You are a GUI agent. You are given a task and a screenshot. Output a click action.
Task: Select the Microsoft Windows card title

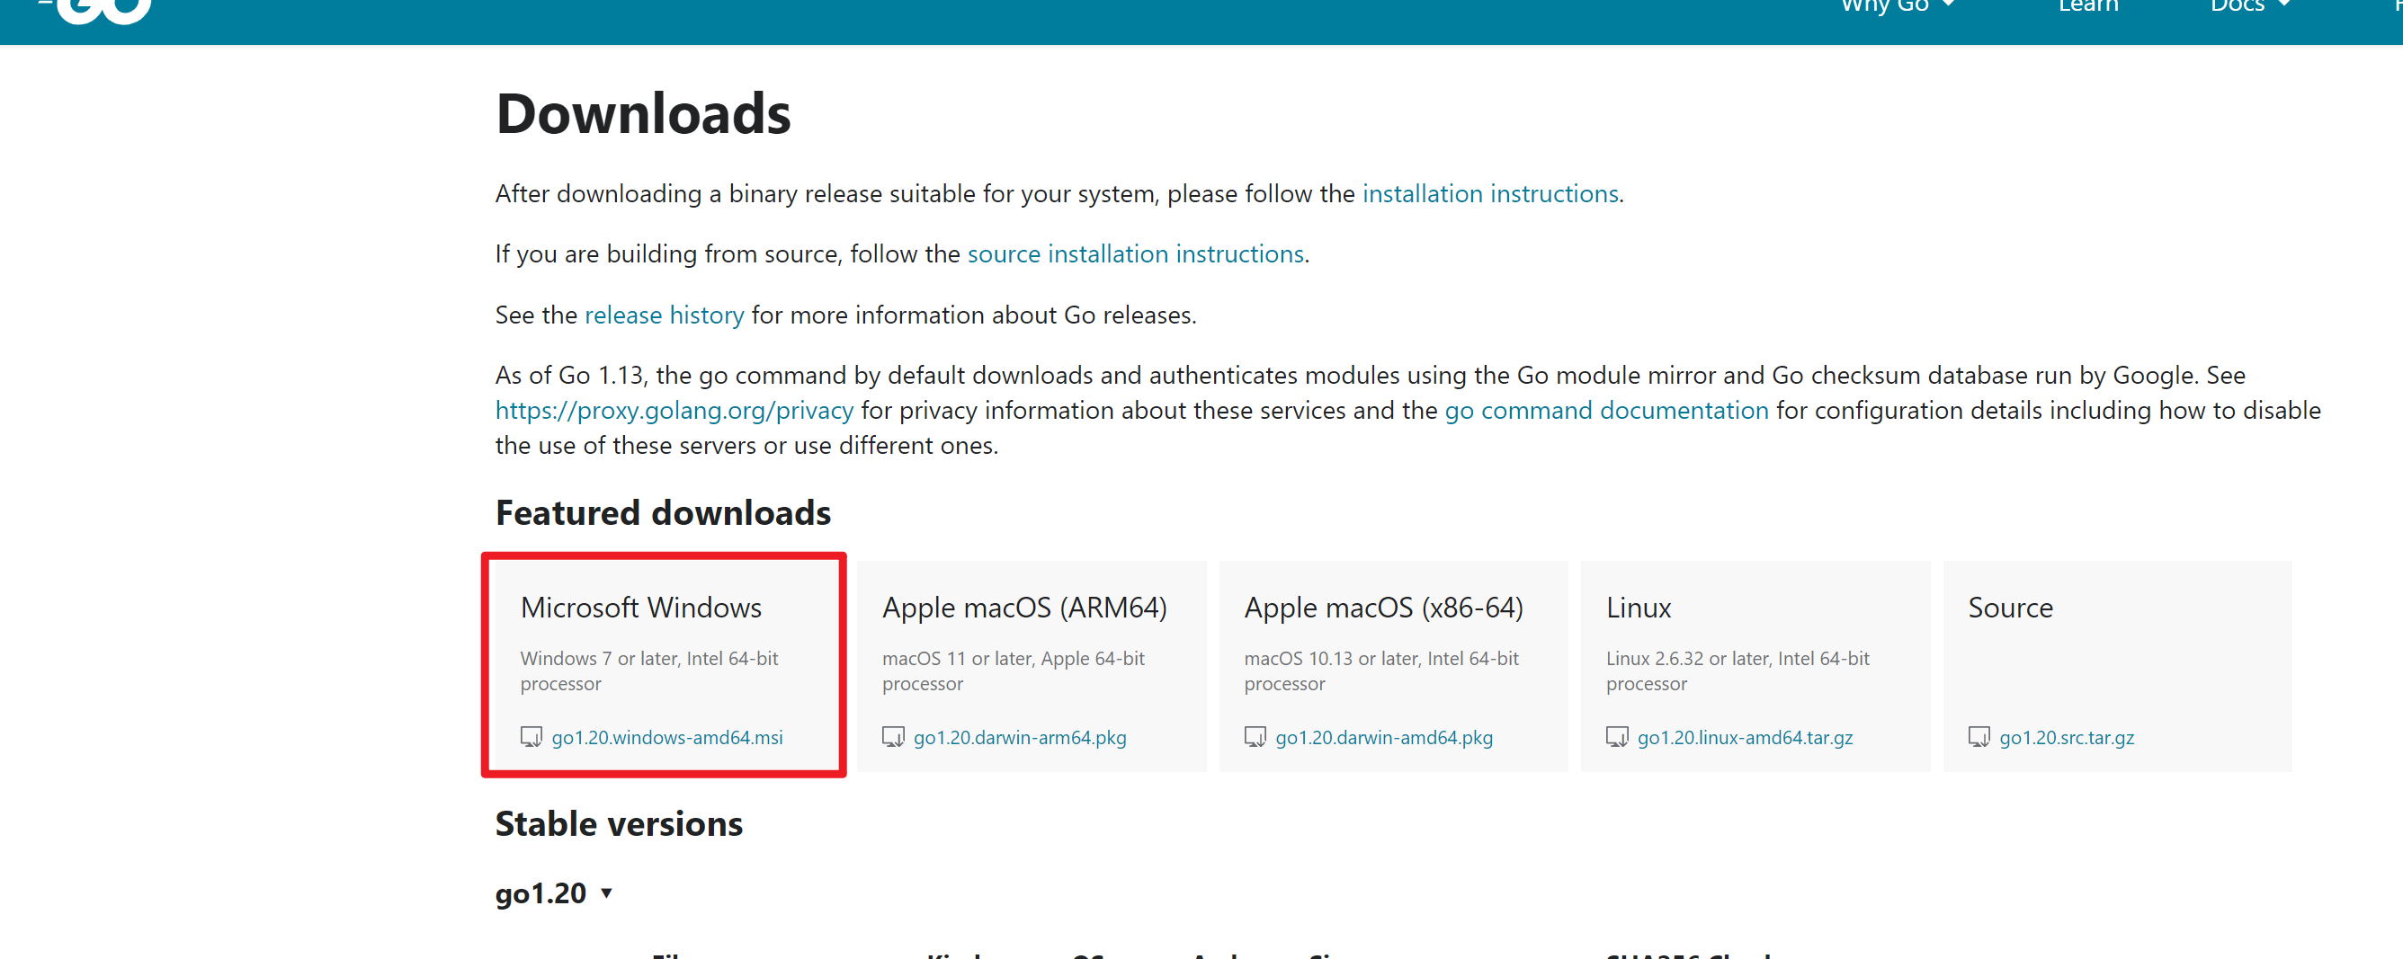click(641, 608)
